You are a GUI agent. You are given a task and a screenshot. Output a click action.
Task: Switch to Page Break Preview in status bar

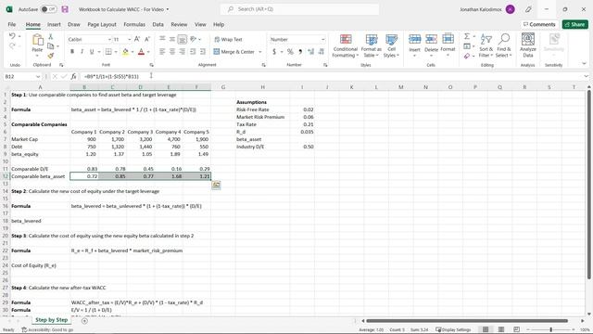pos(517,329)
